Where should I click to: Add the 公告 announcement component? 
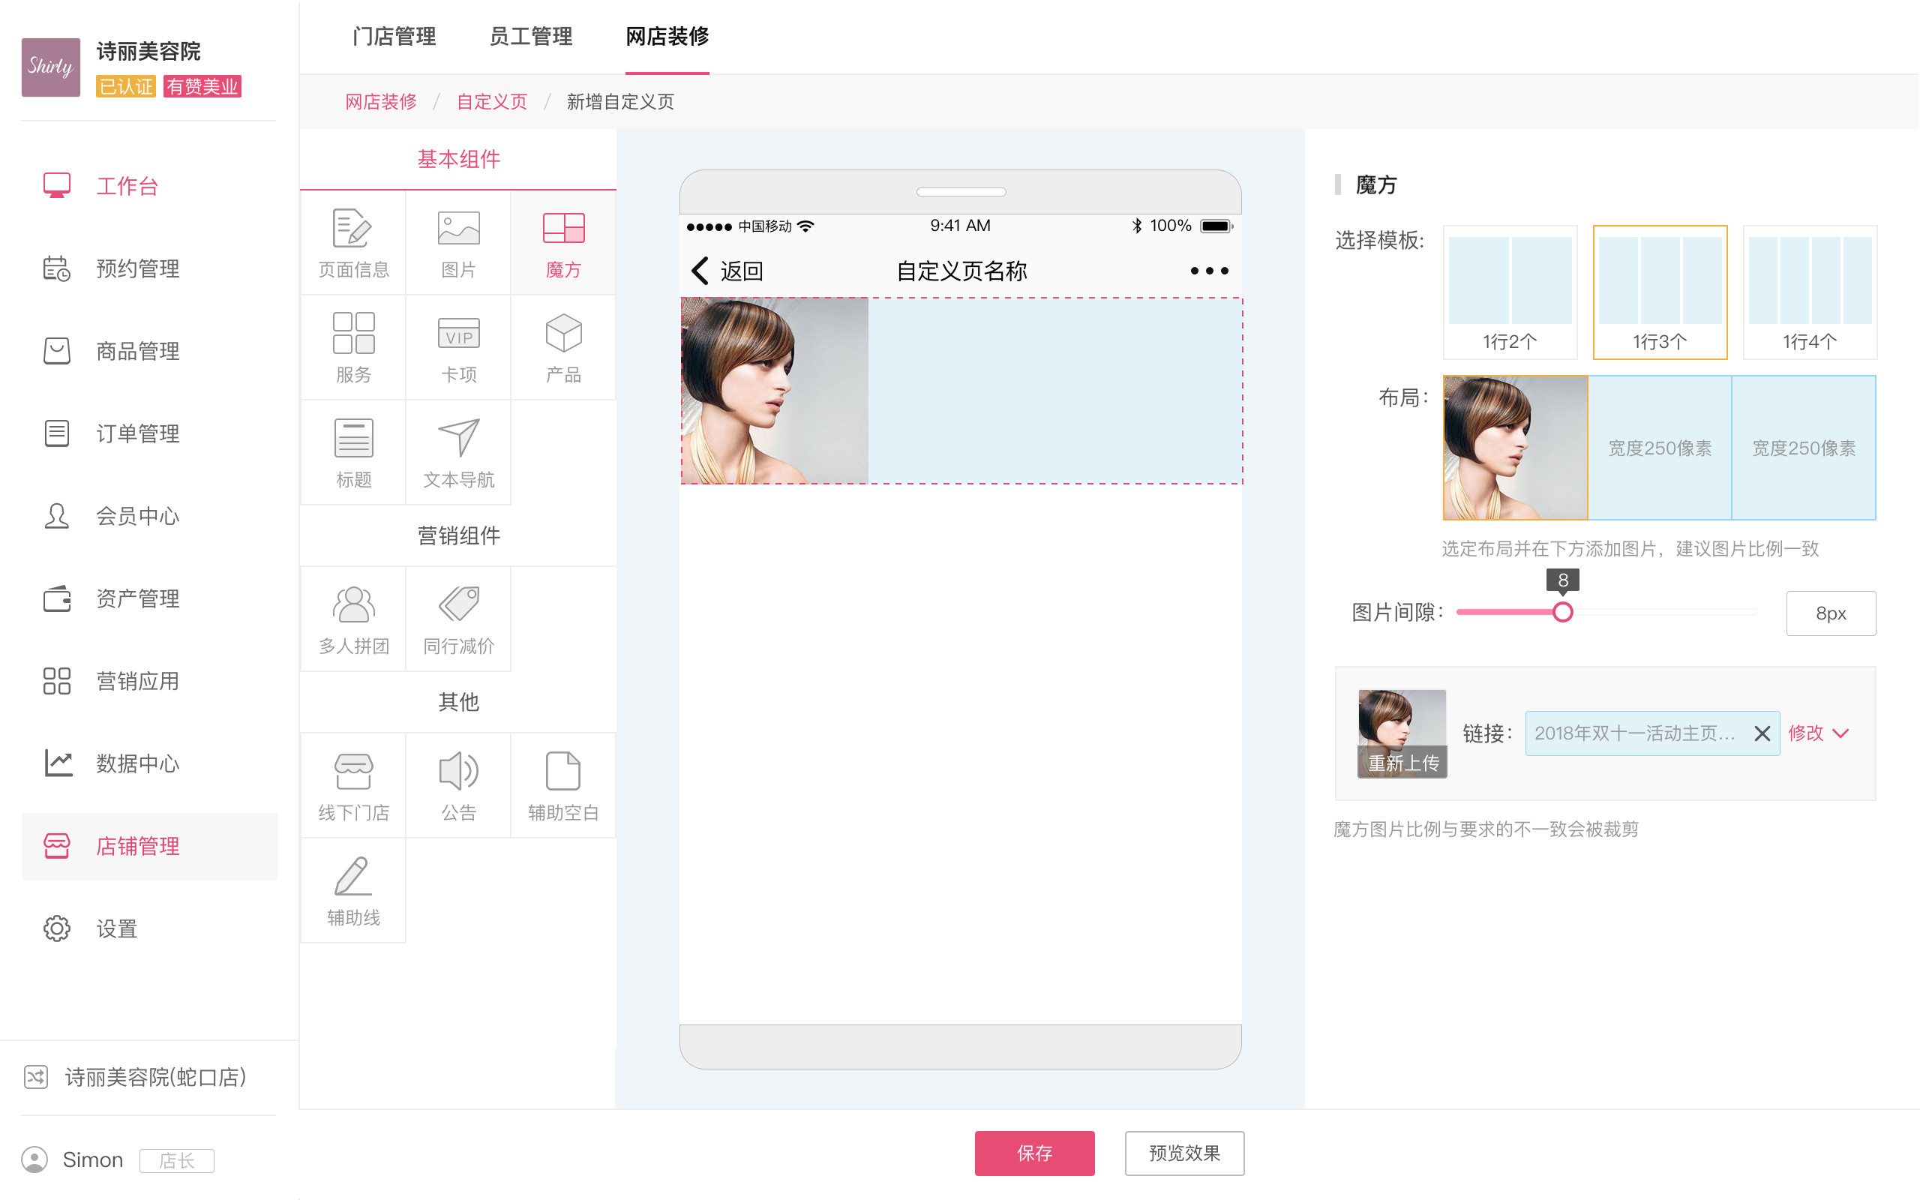[458, 786]
